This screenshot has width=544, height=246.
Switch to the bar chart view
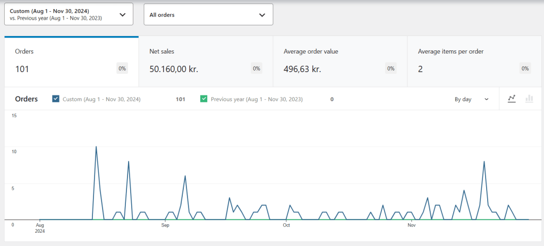(529, 99)
